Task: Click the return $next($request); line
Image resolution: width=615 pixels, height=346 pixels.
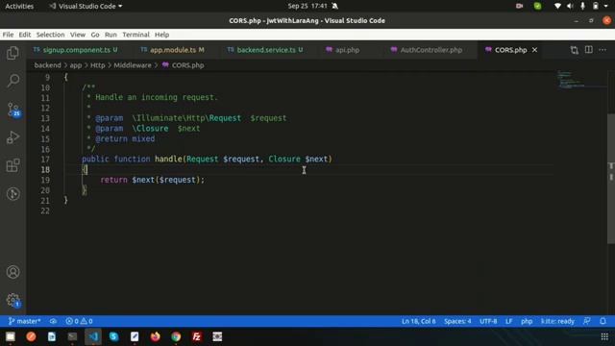Action: point(152,180)
